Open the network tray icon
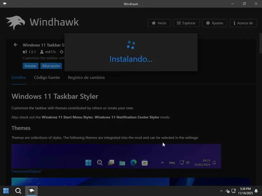Viewport: 262px width, 196px height. (234, 191)
